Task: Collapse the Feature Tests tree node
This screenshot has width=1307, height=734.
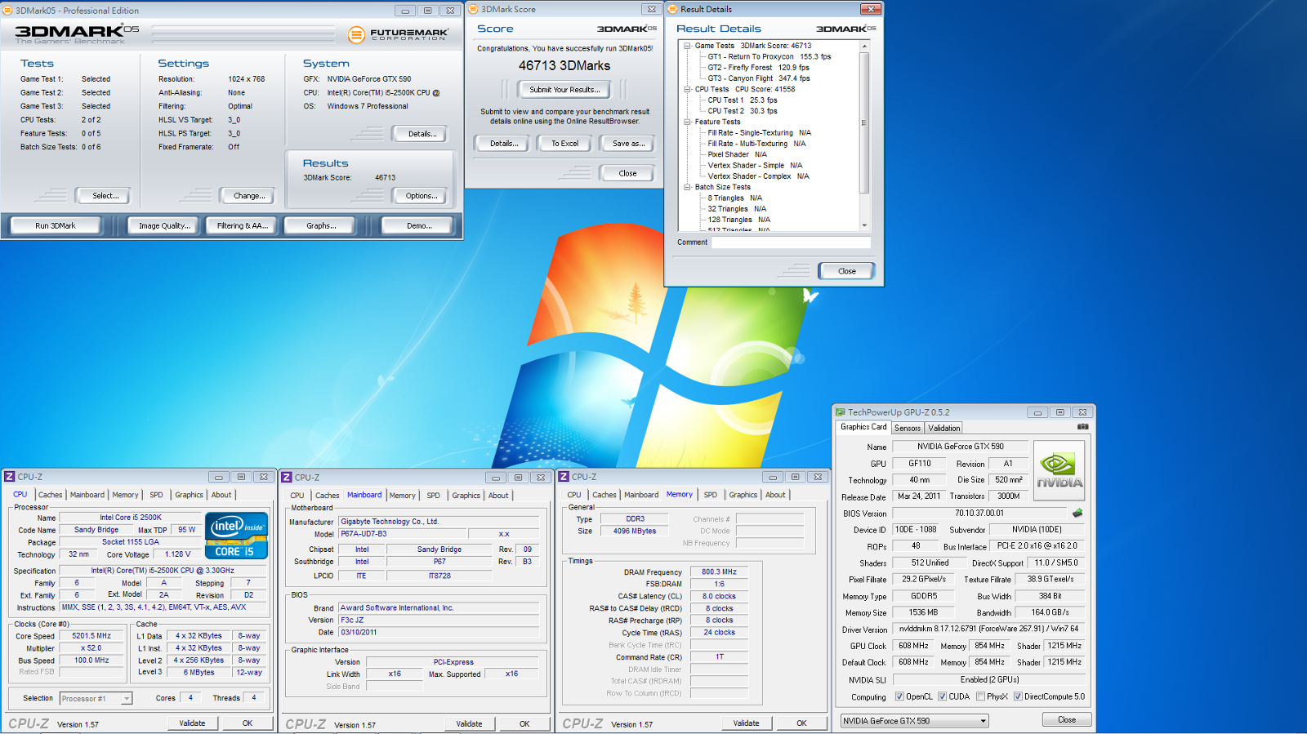Action: (687, 122)
